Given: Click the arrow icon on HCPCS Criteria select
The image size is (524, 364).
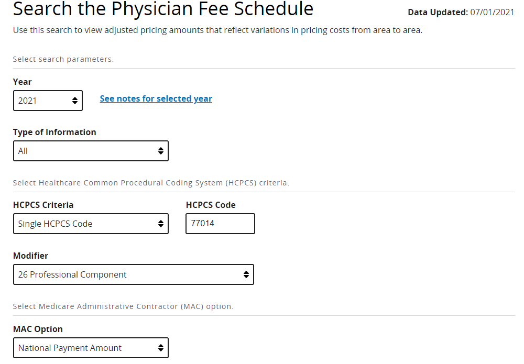Looking at the screenshot, I should tap(161, 224).
